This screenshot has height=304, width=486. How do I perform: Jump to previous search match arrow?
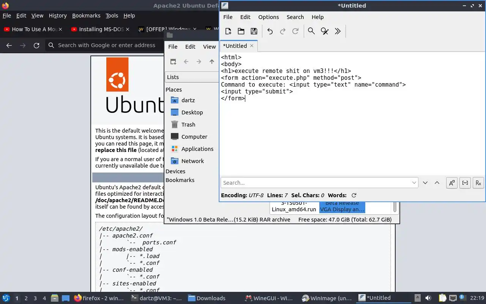437,183
